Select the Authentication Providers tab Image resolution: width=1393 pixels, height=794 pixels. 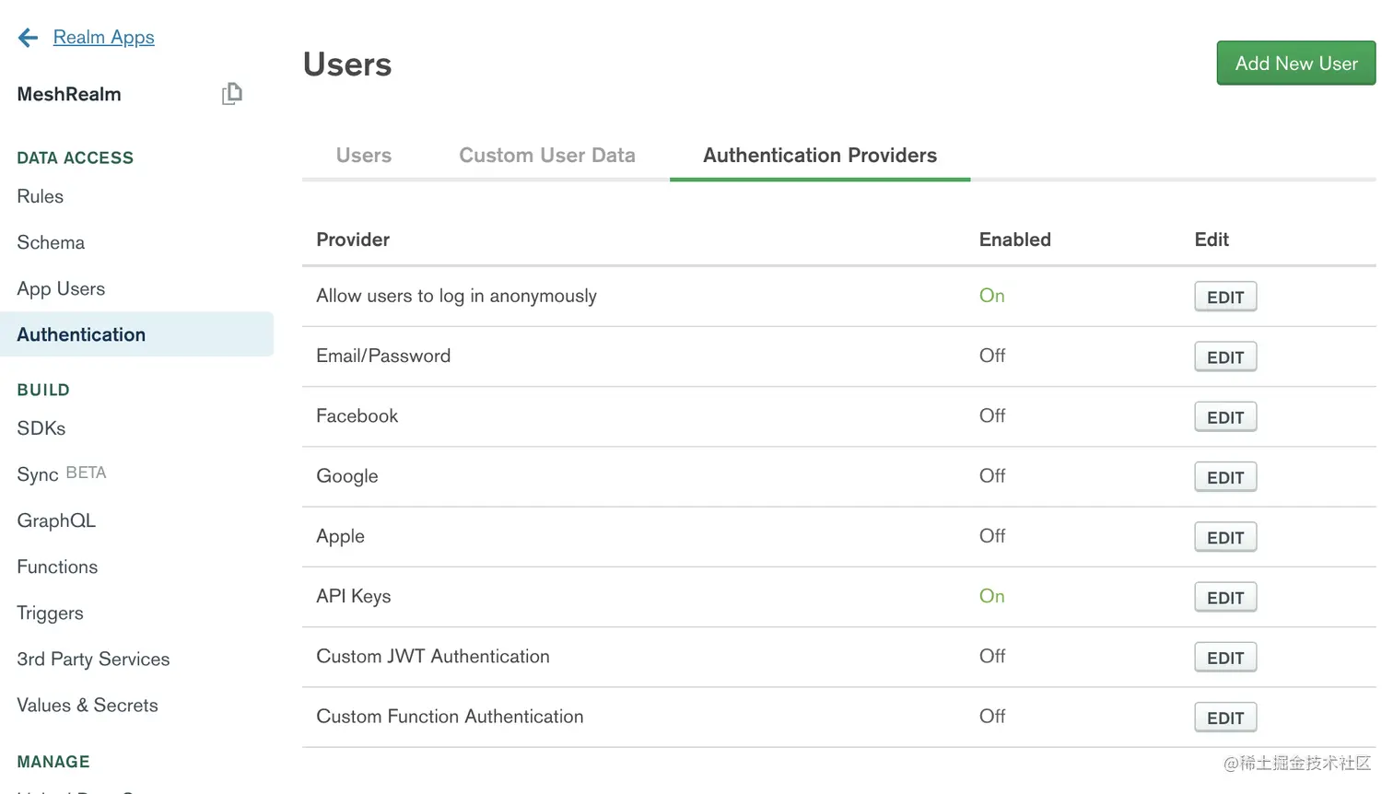pyautogui.click(x=820, y=156)
